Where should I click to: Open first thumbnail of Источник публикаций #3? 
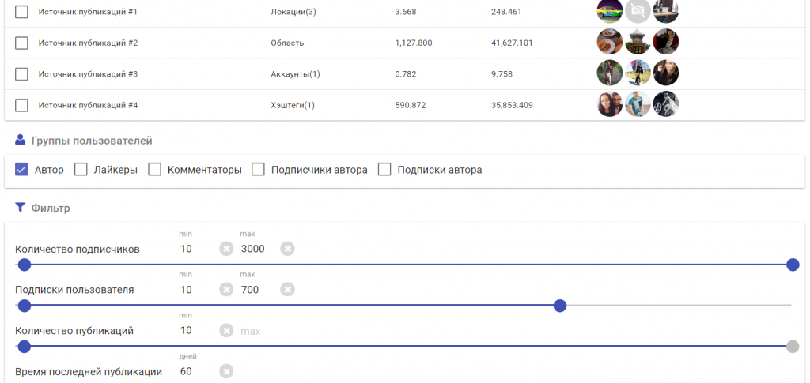[610, 73]
